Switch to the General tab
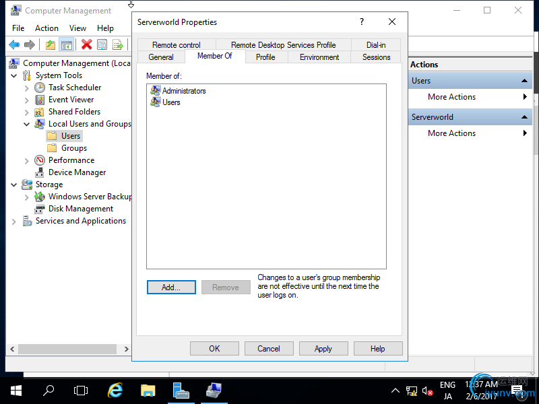This screenshot has height=404, width=539. pyautogui.click(x=161, y=57)
